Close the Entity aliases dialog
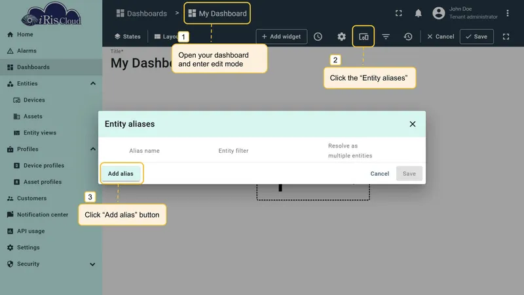This screenshot has height=295, width=524. (x=413, y=124)
